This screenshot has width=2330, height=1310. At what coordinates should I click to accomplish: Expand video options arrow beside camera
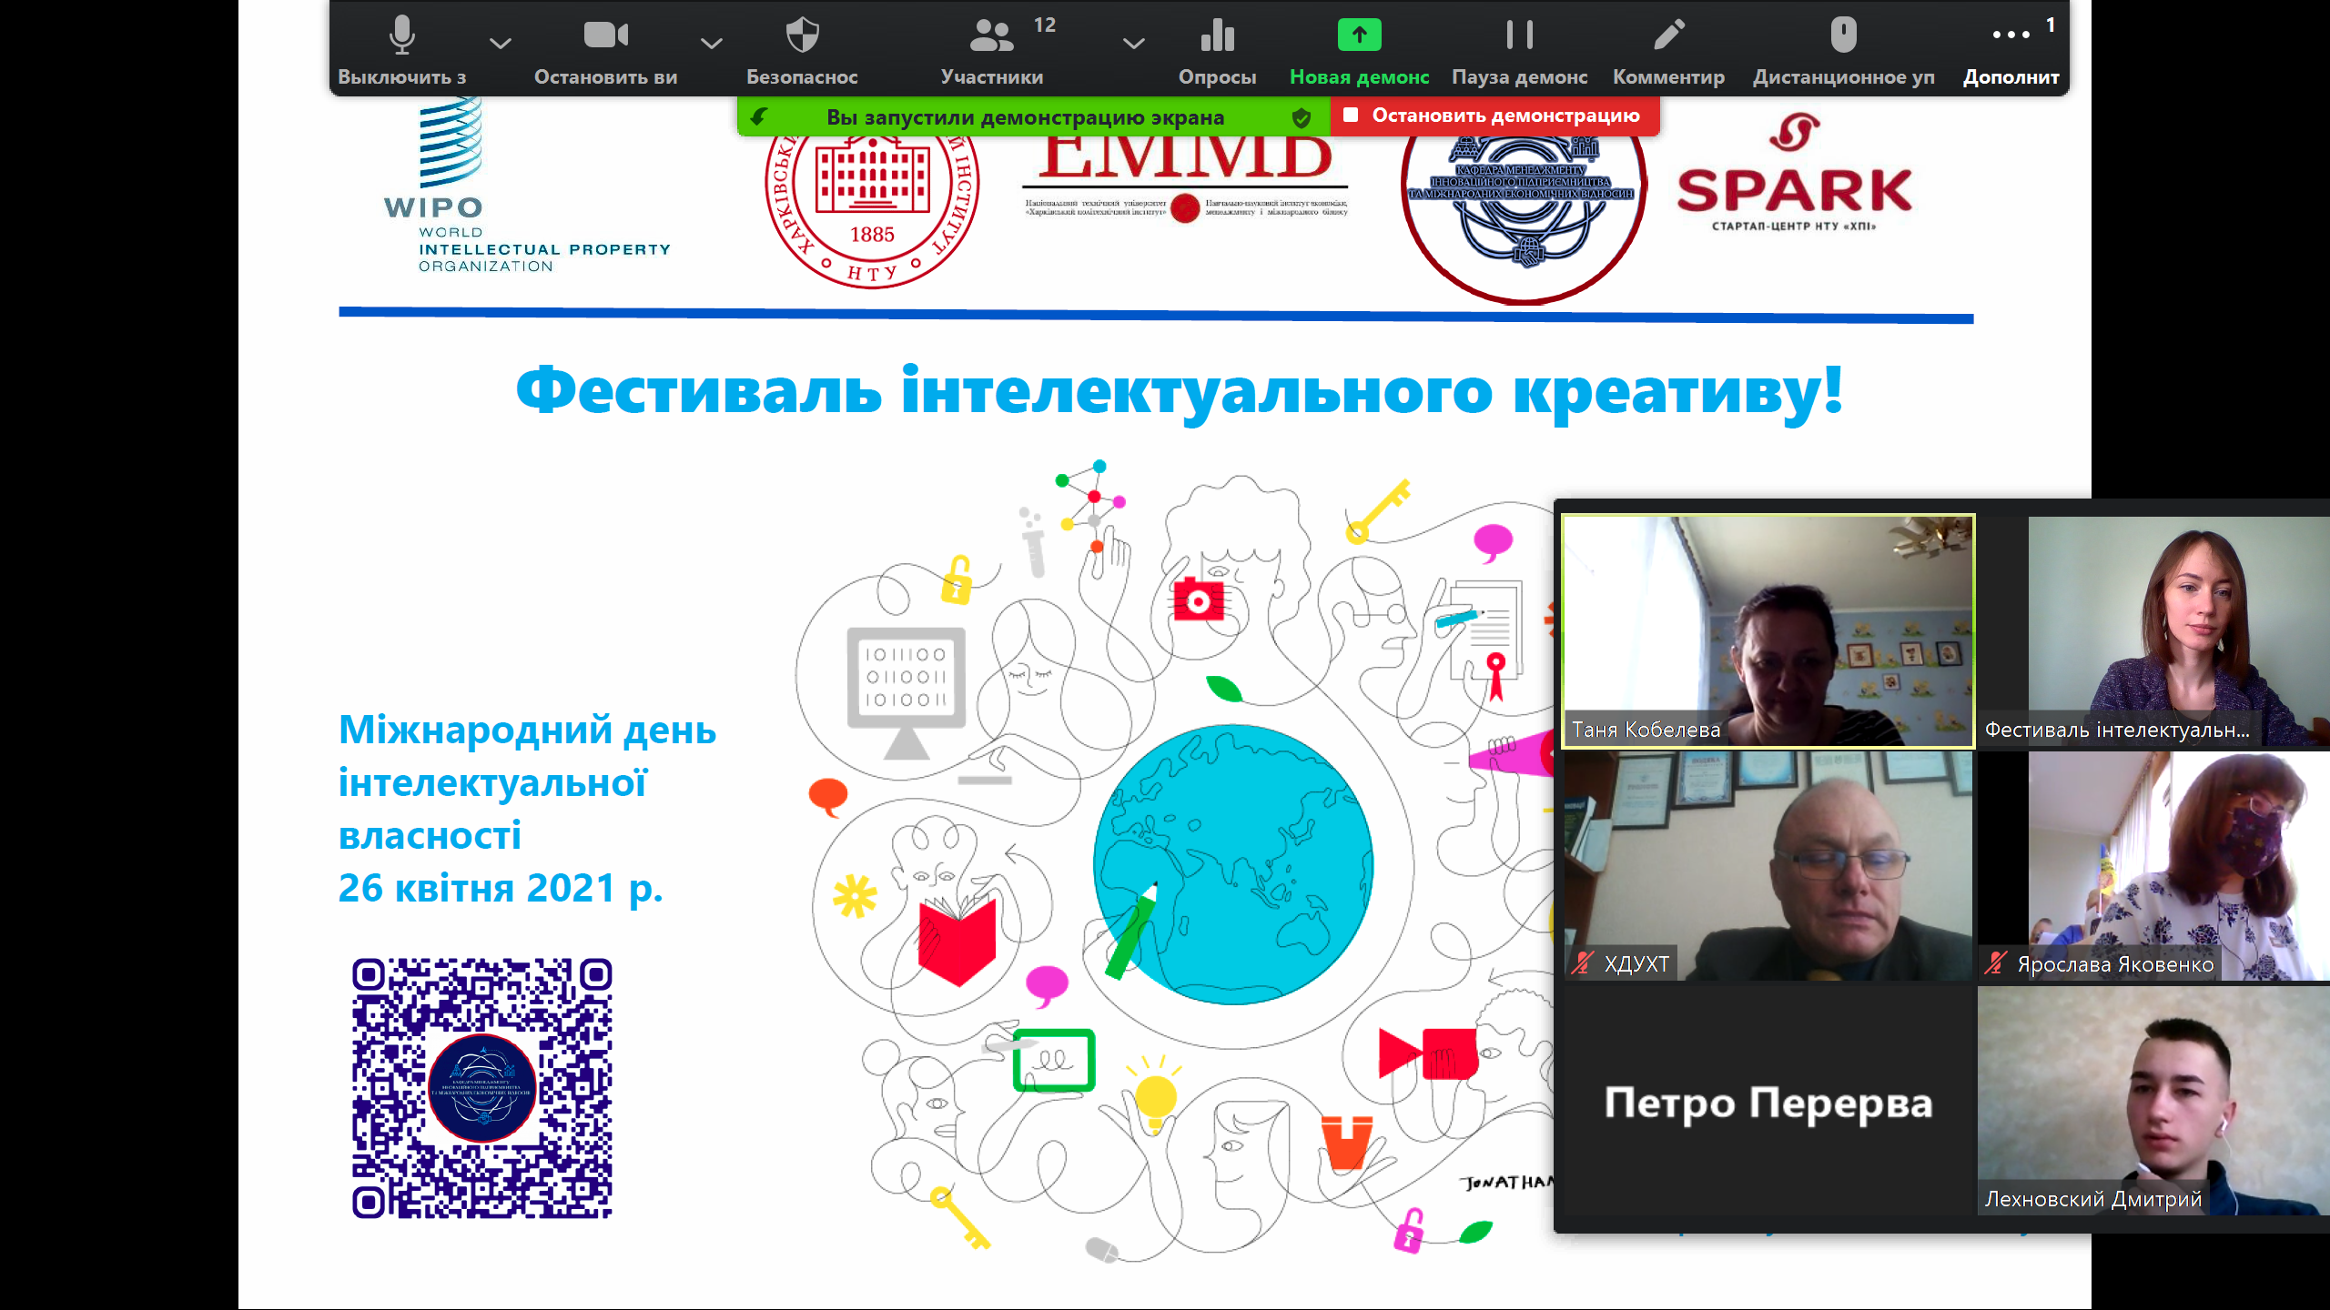[712, 43]
